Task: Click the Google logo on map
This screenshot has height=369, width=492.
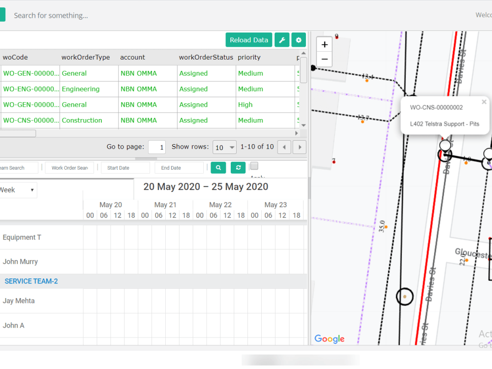Action: 330,338
